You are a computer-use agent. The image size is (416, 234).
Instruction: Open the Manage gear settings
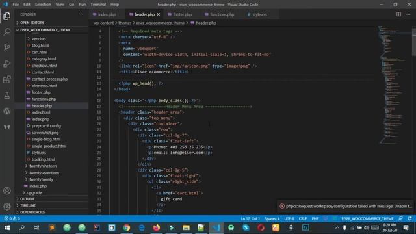coord(7,207)
